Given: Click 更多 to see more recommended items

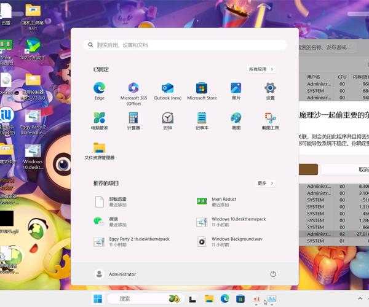Looking at the screenshot, I should (x=266, y=183).
